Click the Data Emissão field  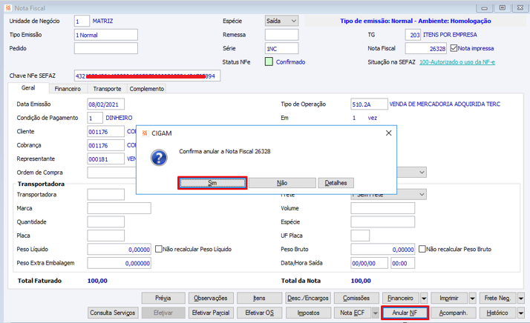coord(105,104)
